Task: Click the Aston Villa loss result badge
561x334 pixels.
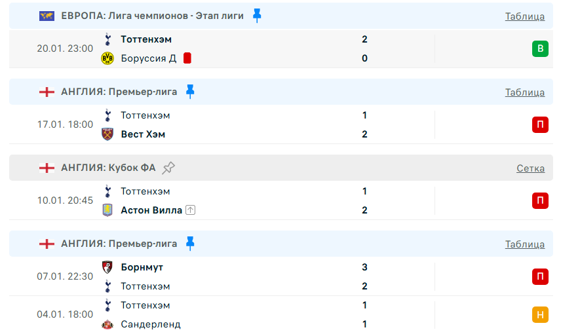Action: point(539,200)
